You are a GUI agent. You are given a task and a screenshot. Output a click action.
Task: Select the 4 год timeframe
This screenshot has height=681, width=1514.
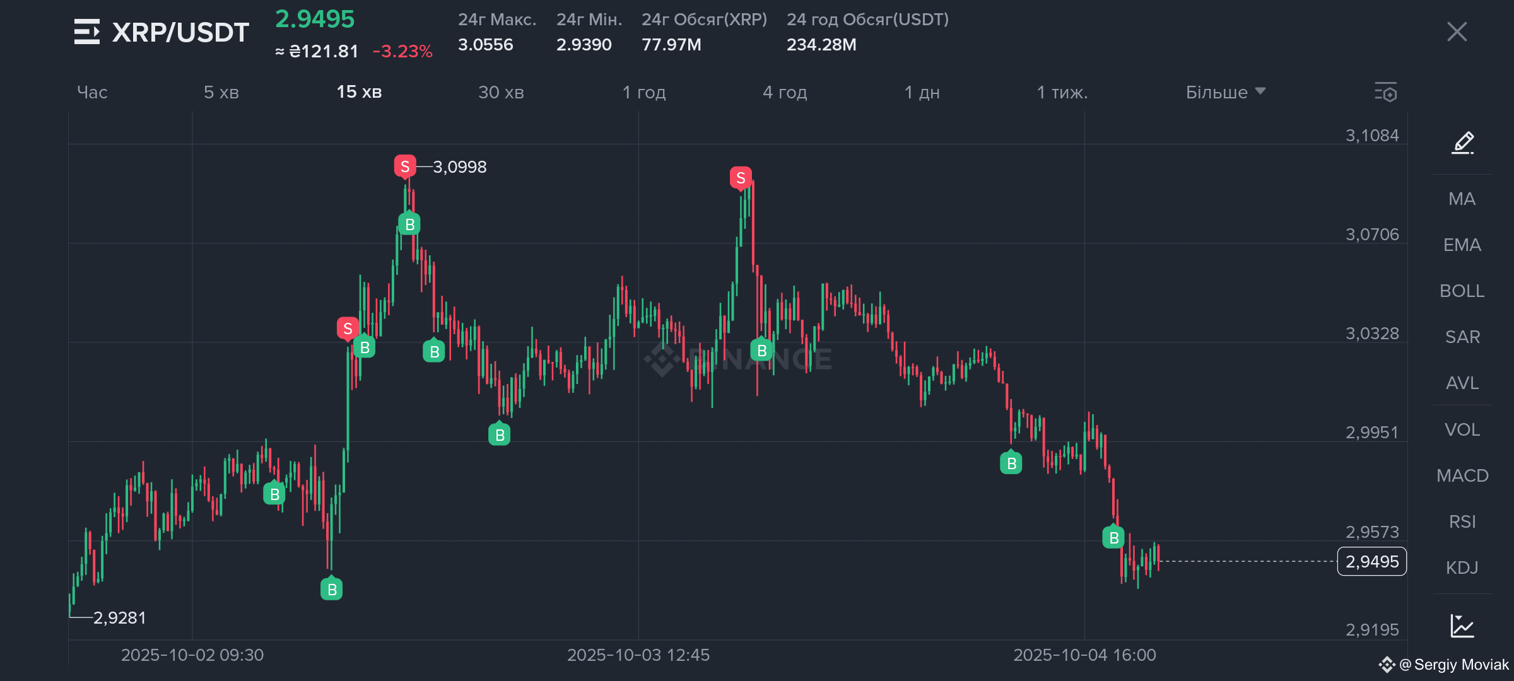pos(785,92)
